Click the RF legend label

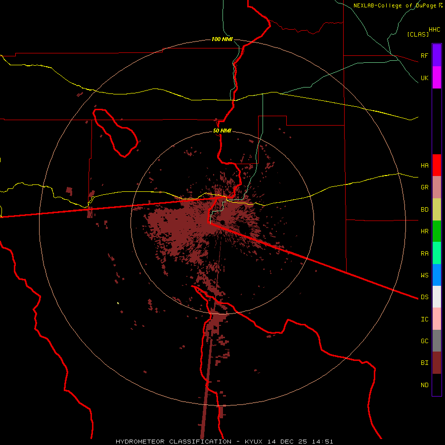point(424,55)
